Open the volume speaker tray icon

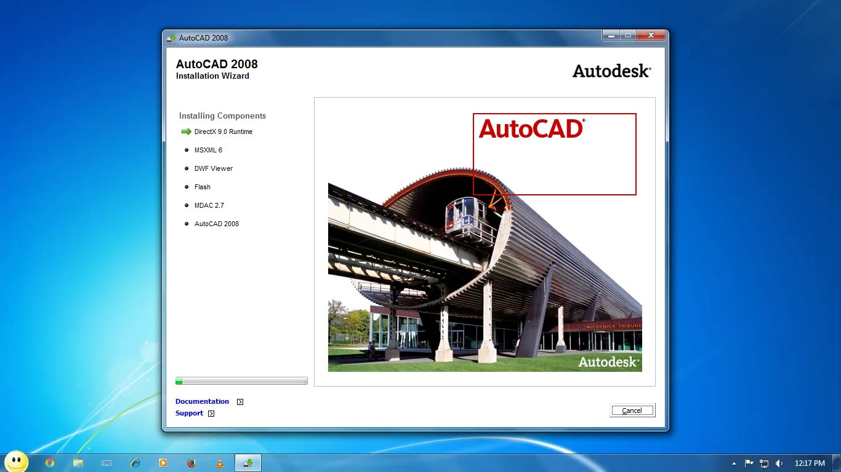point(779,463)
